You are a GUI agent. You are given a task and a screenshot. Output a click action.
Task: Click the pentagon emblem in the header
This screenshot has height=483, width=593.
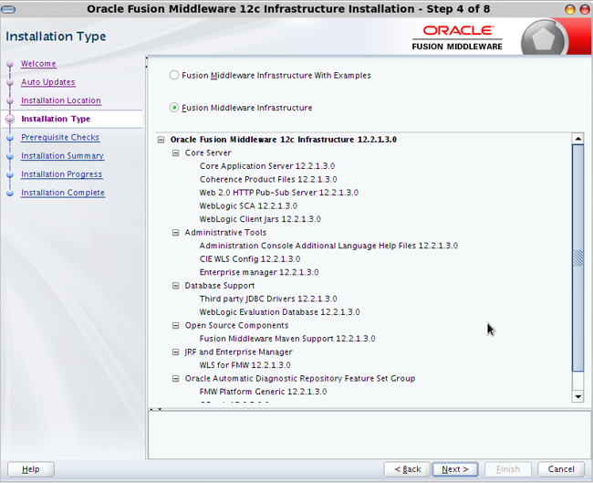[544, 39]
